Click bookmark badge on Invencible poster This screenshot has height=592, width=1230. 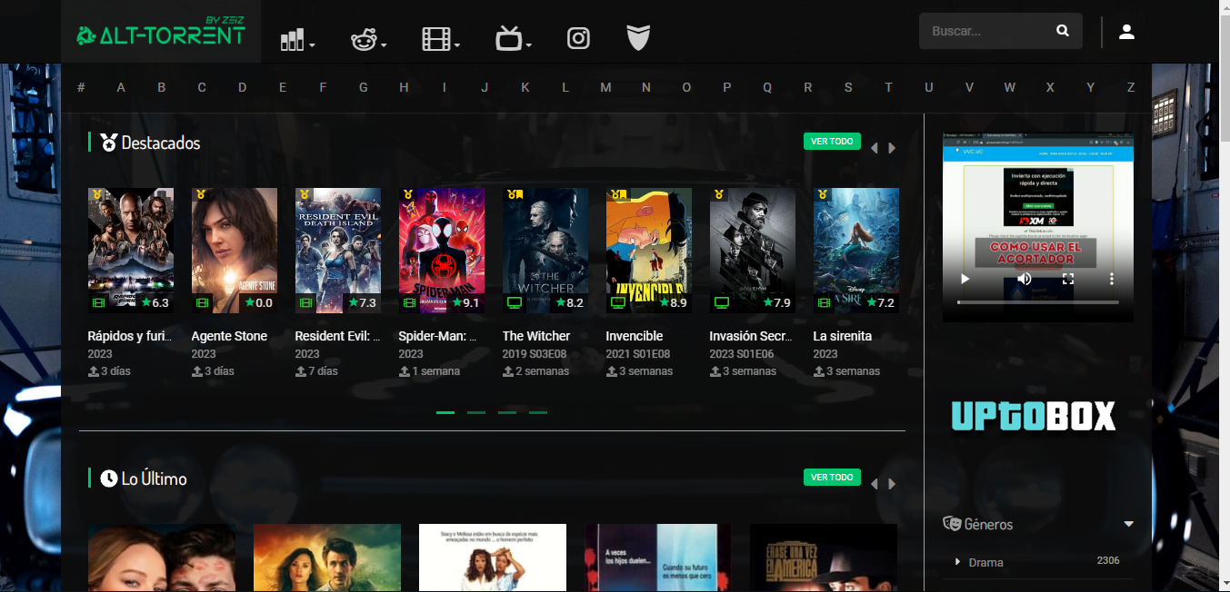click(x=623, y=194)
